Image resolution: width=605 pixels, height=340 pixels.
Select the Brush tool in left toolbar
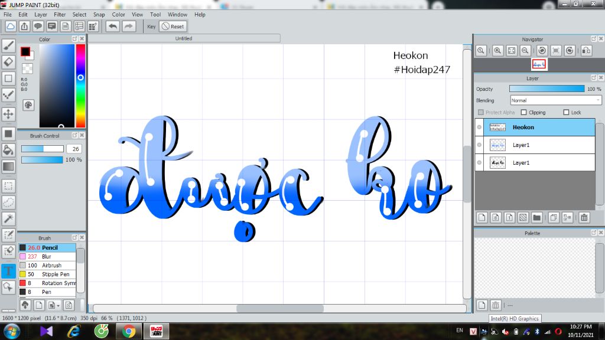click(x=8, y=45)
